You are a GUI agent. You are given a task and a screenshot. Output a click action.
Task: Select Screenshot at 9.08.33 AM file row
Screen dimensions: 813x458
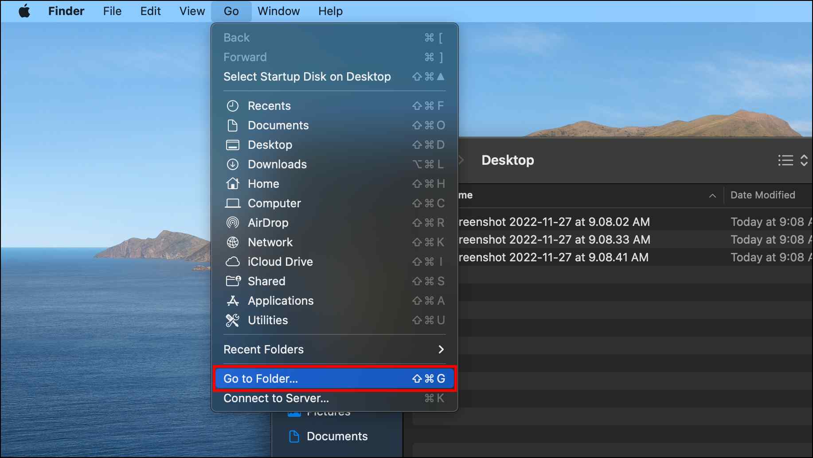634,240
